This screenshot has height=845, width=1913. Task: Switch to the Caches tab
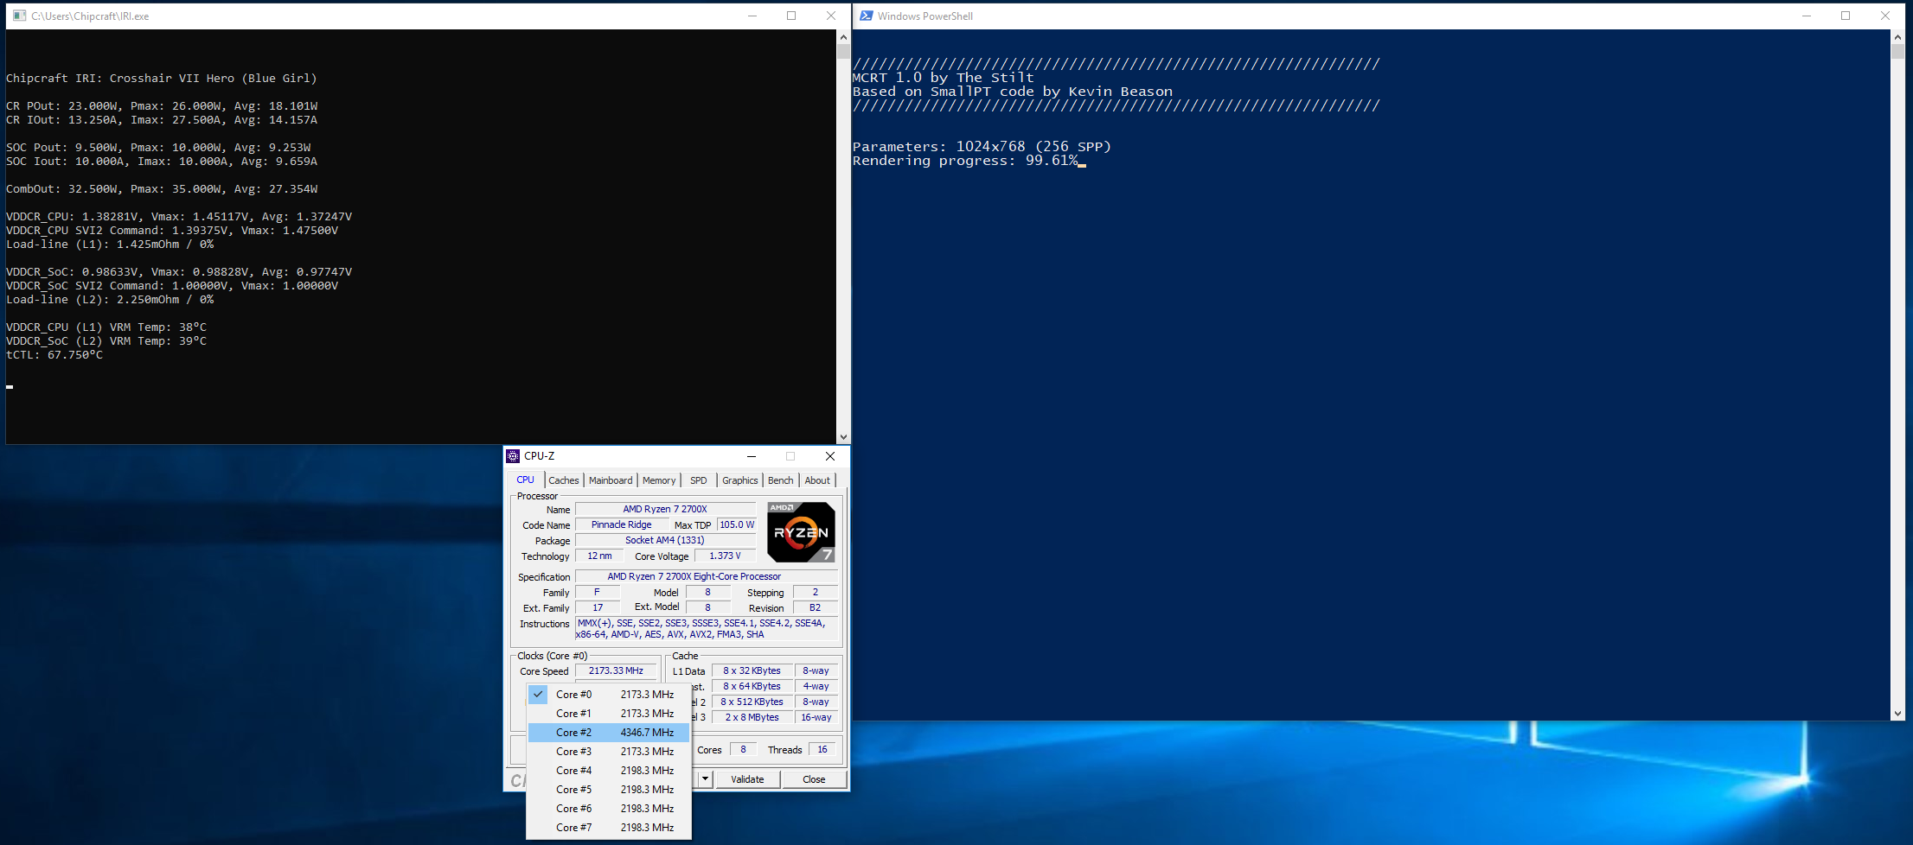564,480
